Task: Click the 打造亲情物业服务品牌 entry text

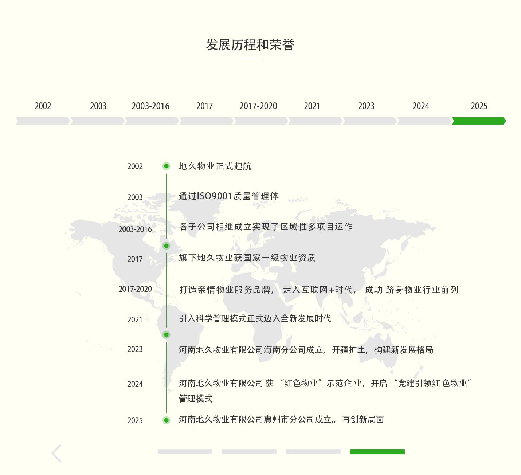Action: pos(319,290)
